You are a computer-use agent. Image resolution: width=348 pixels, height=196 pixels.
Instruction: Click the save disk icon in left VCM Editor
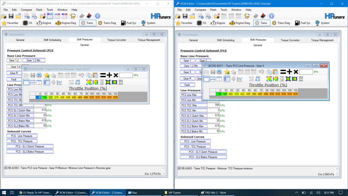point(11,16)
